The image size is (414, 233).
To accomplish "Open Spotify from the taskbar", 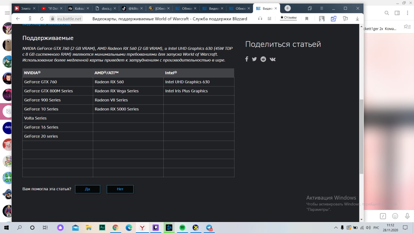I will 182,228.
